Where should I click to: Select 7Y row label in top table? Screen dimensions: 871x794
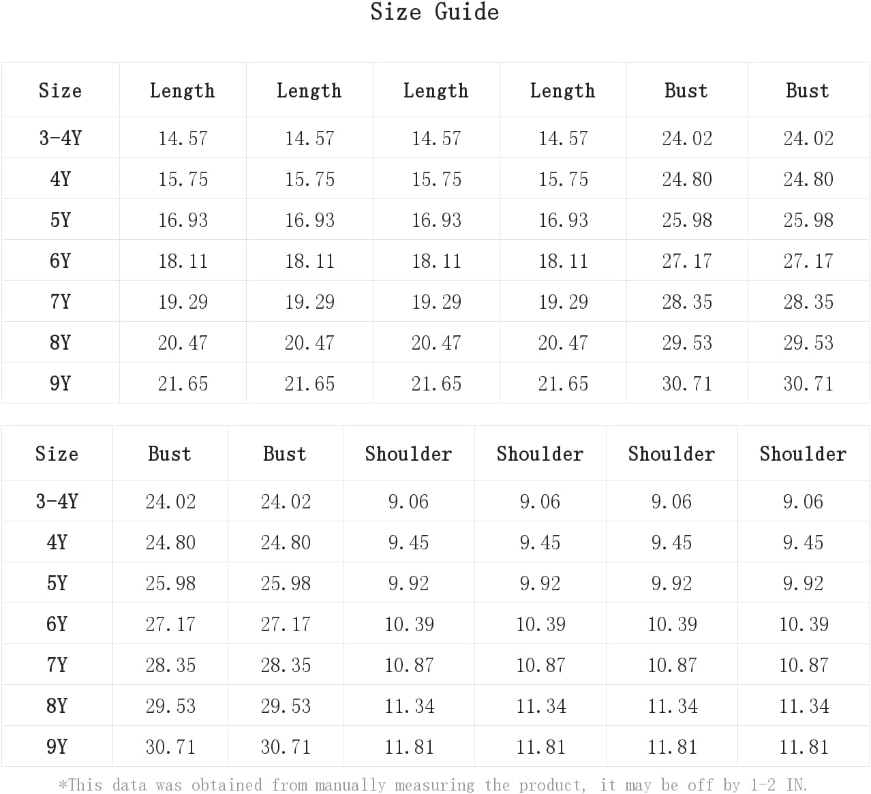(x=61, y=302)
